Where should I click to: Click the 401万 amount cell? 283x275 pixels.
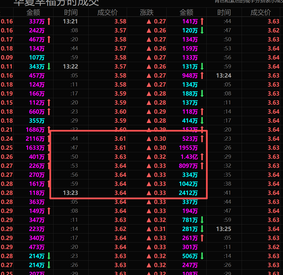[37, 157]
